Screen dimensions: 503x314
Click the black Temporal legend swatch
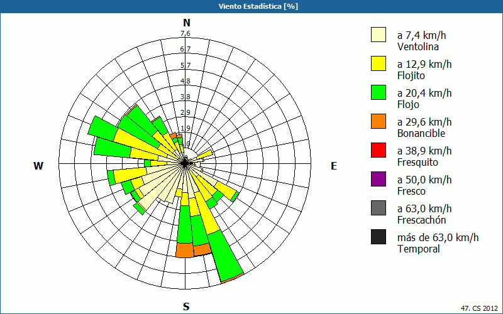379,237
